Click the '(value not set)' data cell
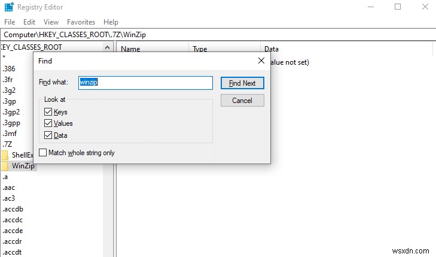436x257 pixels. coord(289,62)
